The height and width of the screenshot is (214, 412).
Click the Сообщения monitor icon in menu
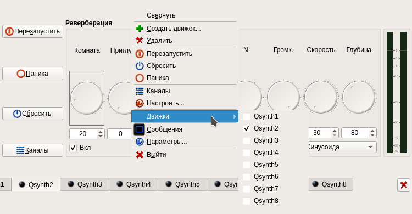[140, 129]
